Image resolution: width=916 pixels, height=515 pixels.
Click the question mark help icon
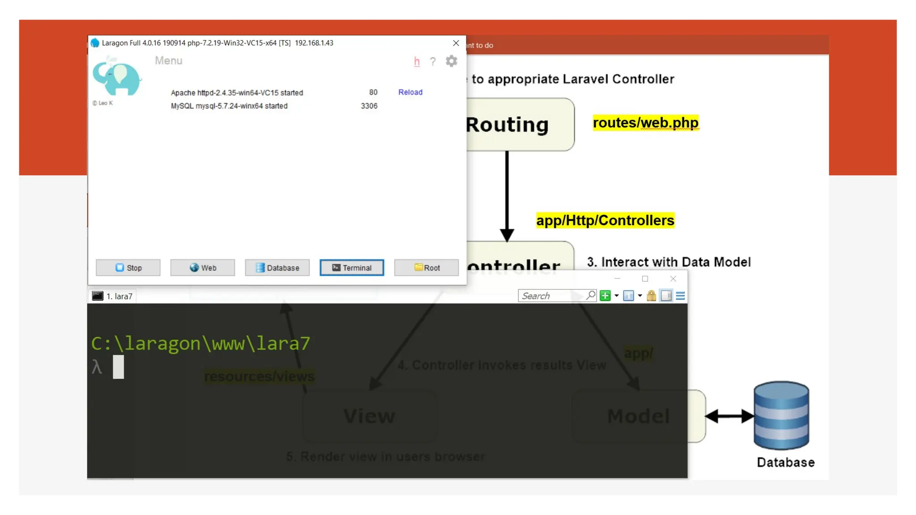(433, 62)
